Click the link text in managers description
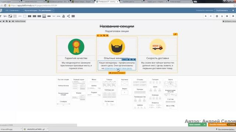 [x=118, y=68]
